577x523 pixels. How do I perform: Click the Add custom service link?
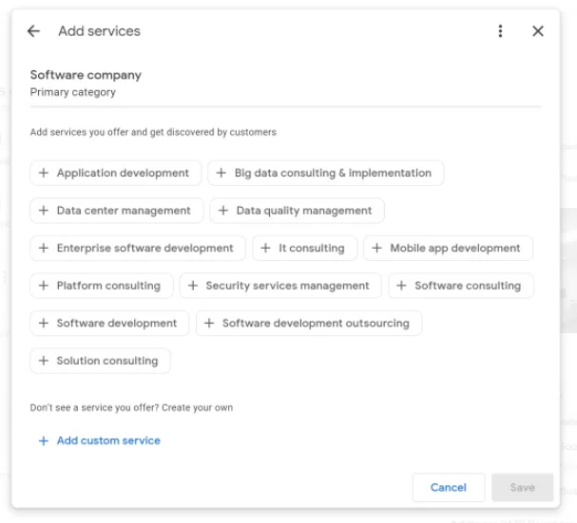coord(108,440)
